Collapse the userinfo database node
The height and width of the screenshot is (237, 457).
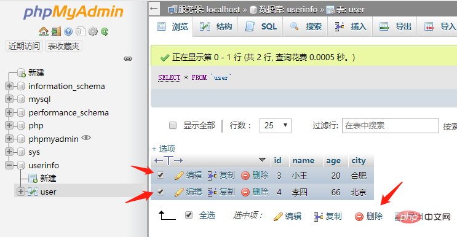point(9,165)
